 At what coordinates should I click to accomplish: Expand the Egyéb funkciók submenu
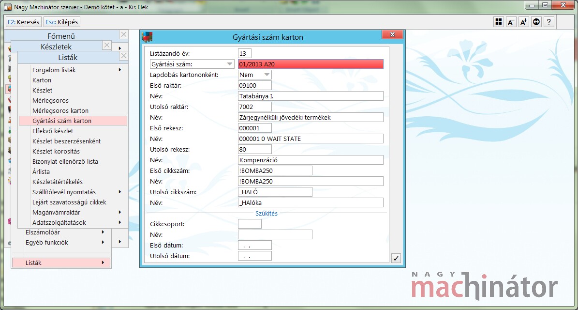pos(103,243)
